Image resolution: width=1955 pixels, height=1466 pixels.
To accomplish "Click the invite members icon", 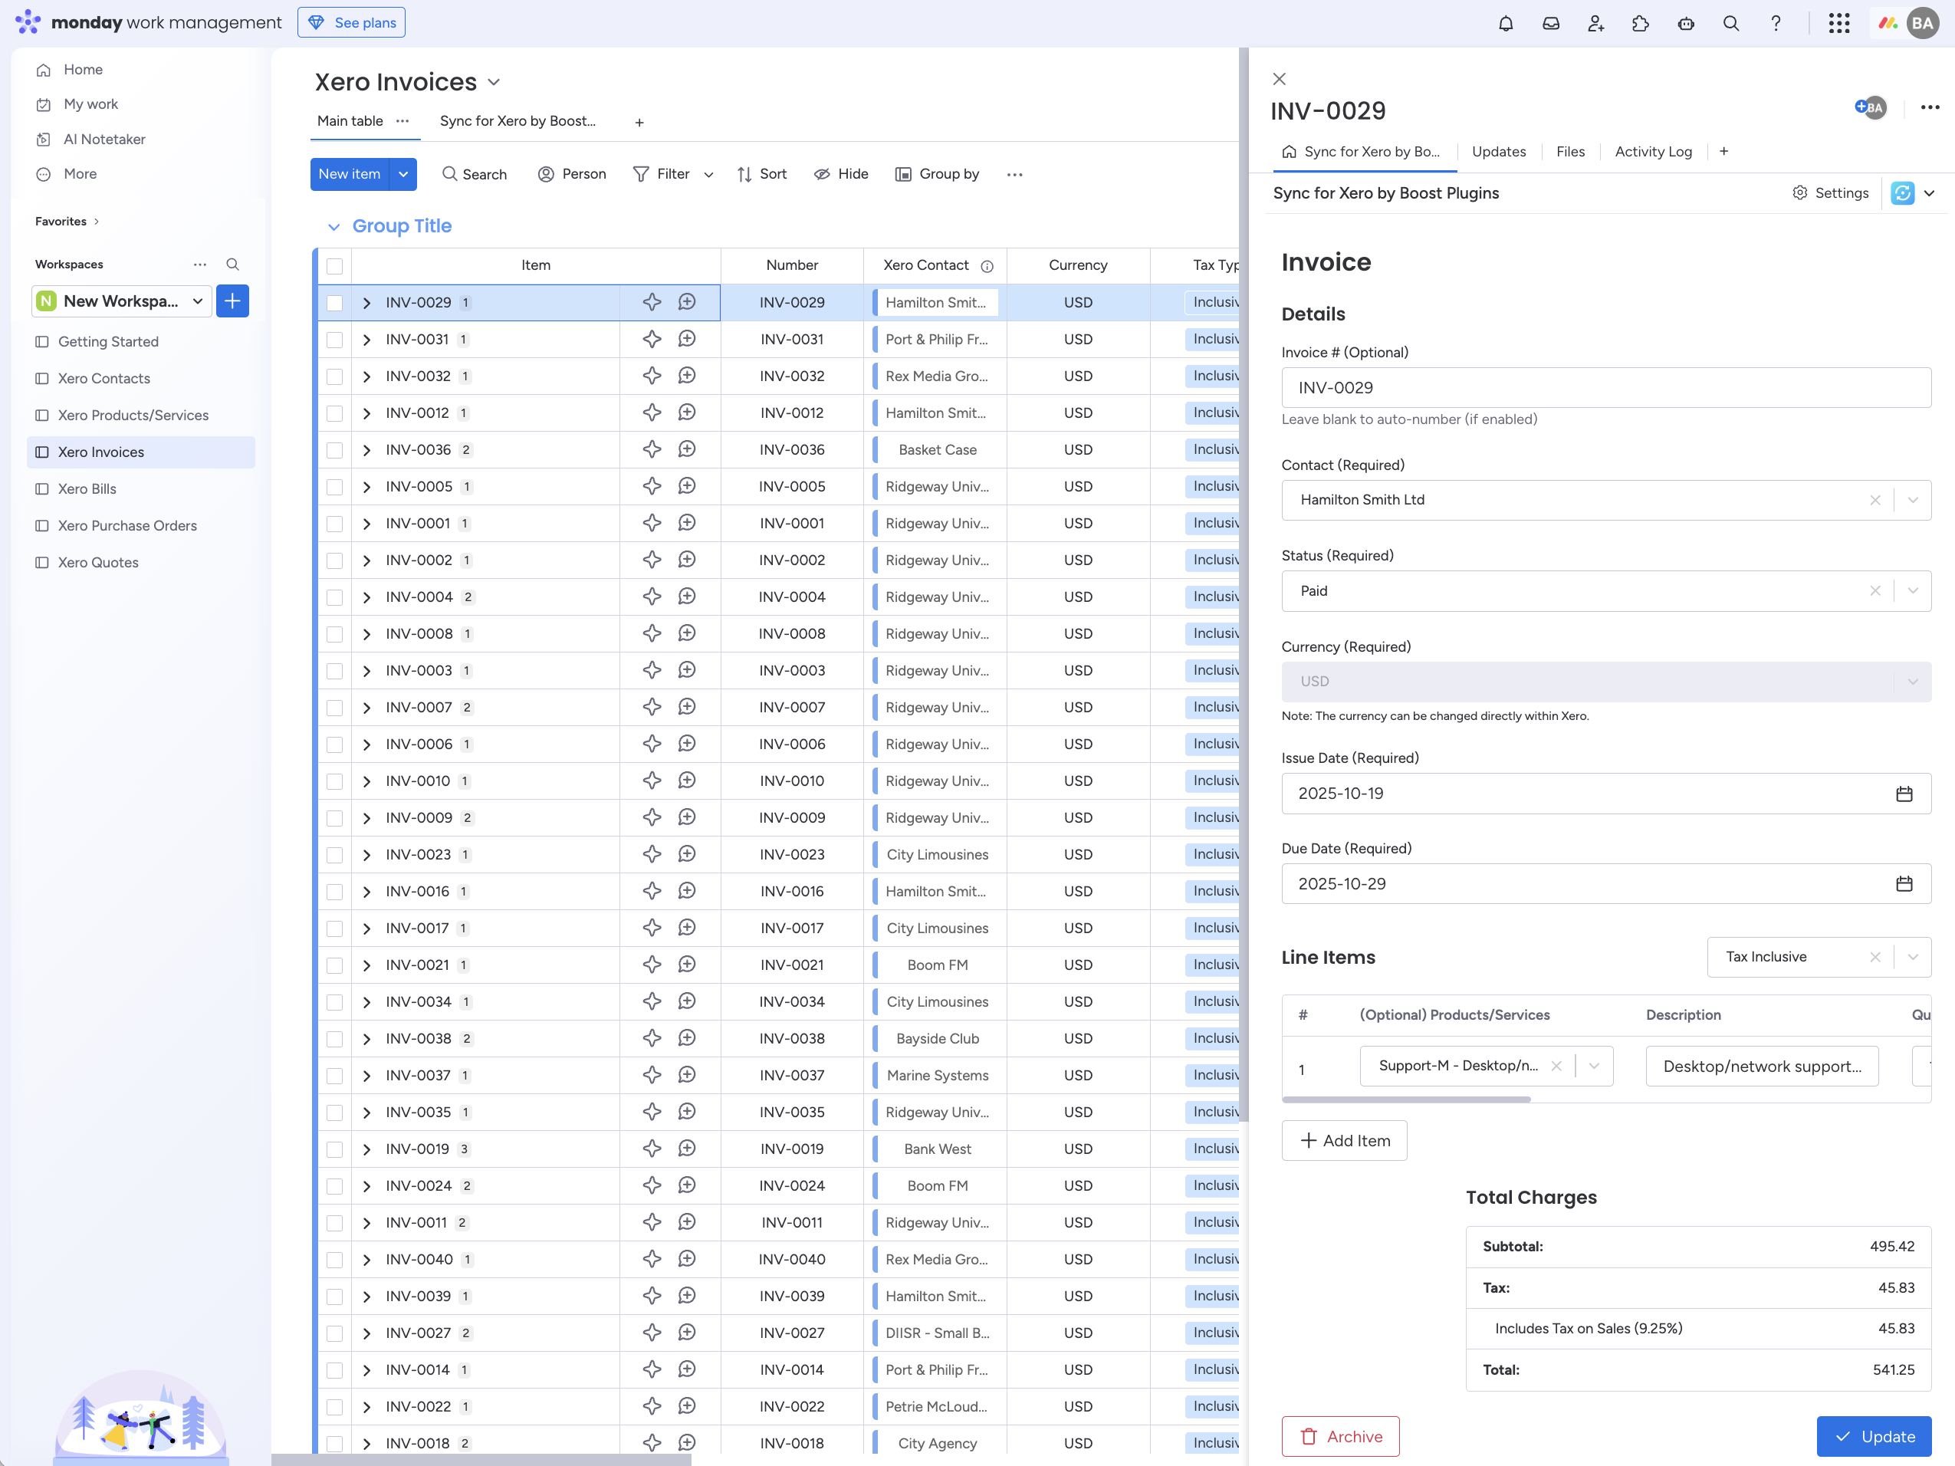I will click(1596, 23).
